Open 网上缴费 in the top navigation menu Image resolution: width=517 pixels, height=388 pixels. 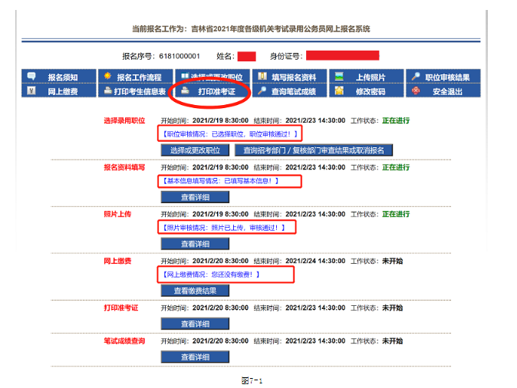click(62, 91)
